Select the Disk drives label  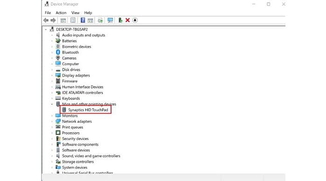pos(71,70)
